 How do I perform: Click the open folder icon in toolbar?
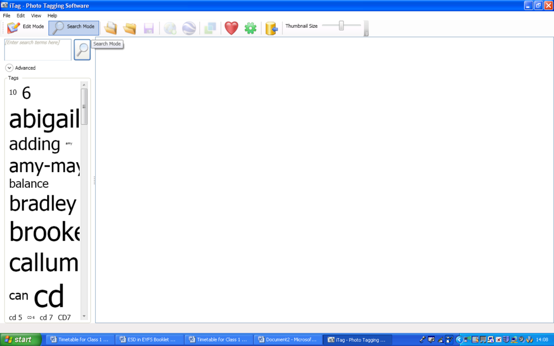click(x=130, y=28)
